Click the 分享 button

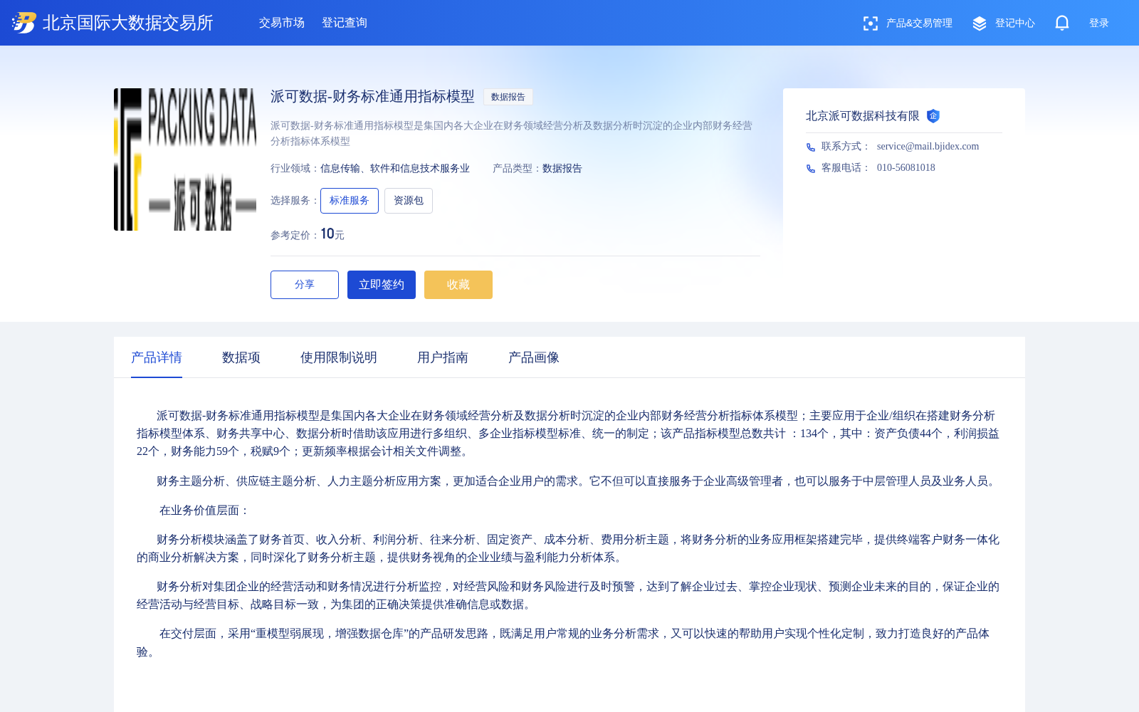tap(305, 285)
